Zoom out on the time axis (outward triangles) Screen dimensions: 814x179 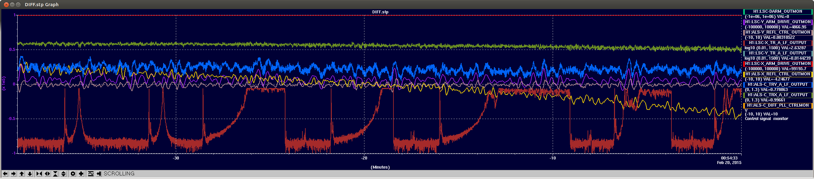coord(47,174)
